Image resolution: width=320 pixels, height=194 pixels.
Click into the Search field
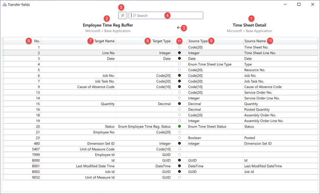coord(166,15)
